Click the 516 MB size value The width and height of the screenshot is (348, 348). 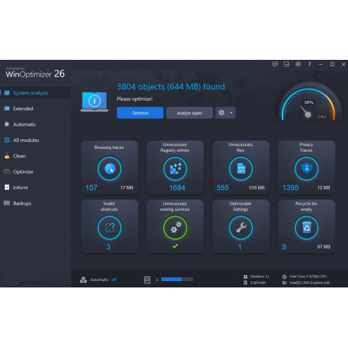pos(257,187)
